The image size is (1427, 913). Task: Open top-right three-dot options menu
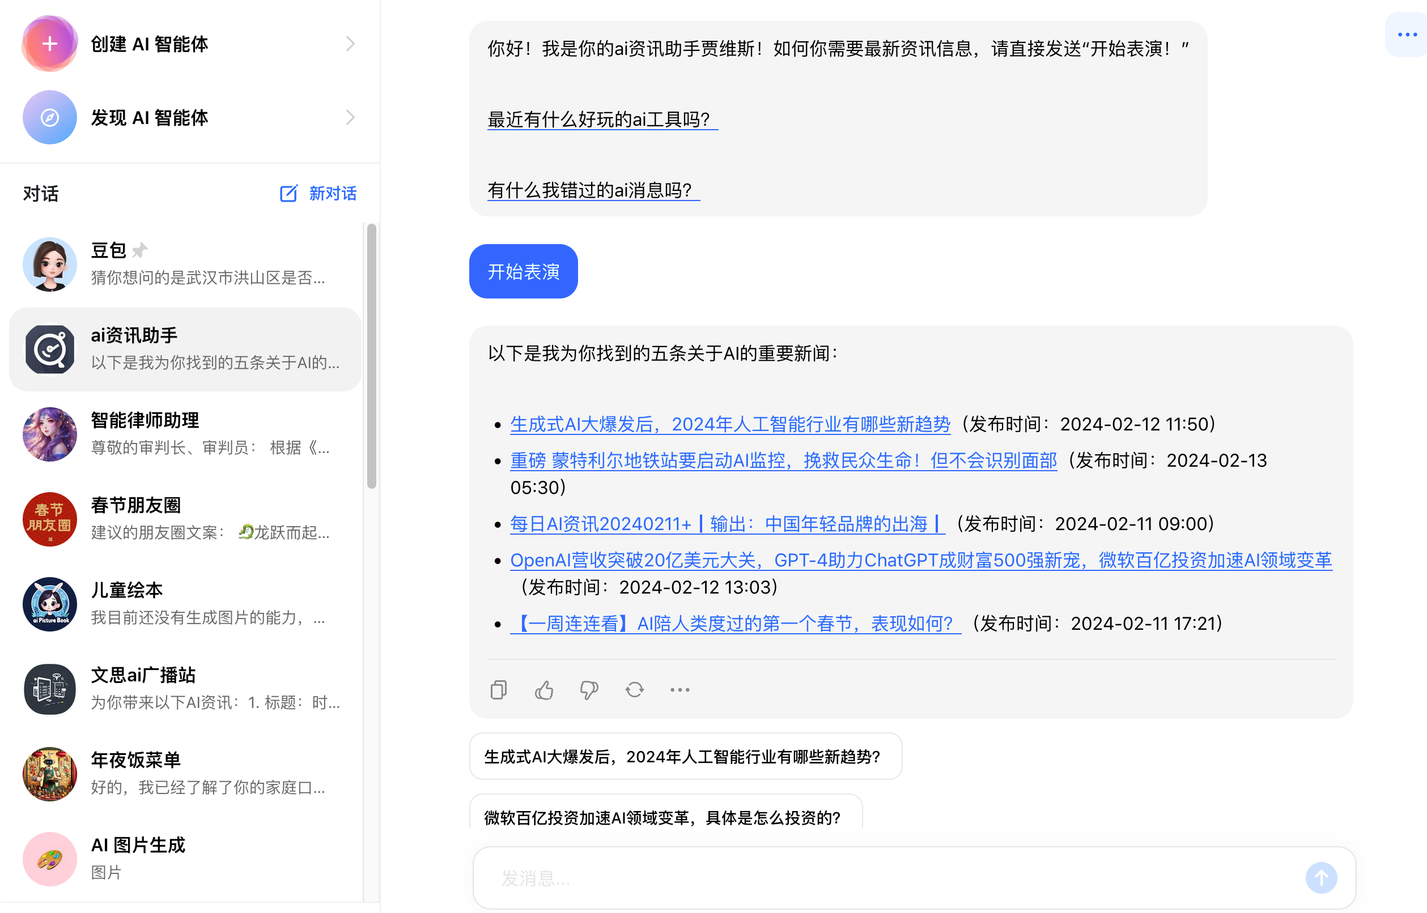[x=1406, y=35]
